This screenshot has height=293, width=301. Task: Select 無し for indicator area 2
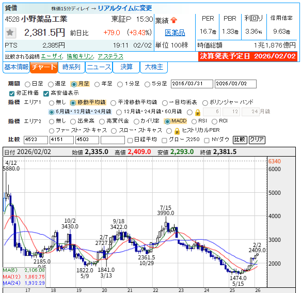(x=52, y=121)
